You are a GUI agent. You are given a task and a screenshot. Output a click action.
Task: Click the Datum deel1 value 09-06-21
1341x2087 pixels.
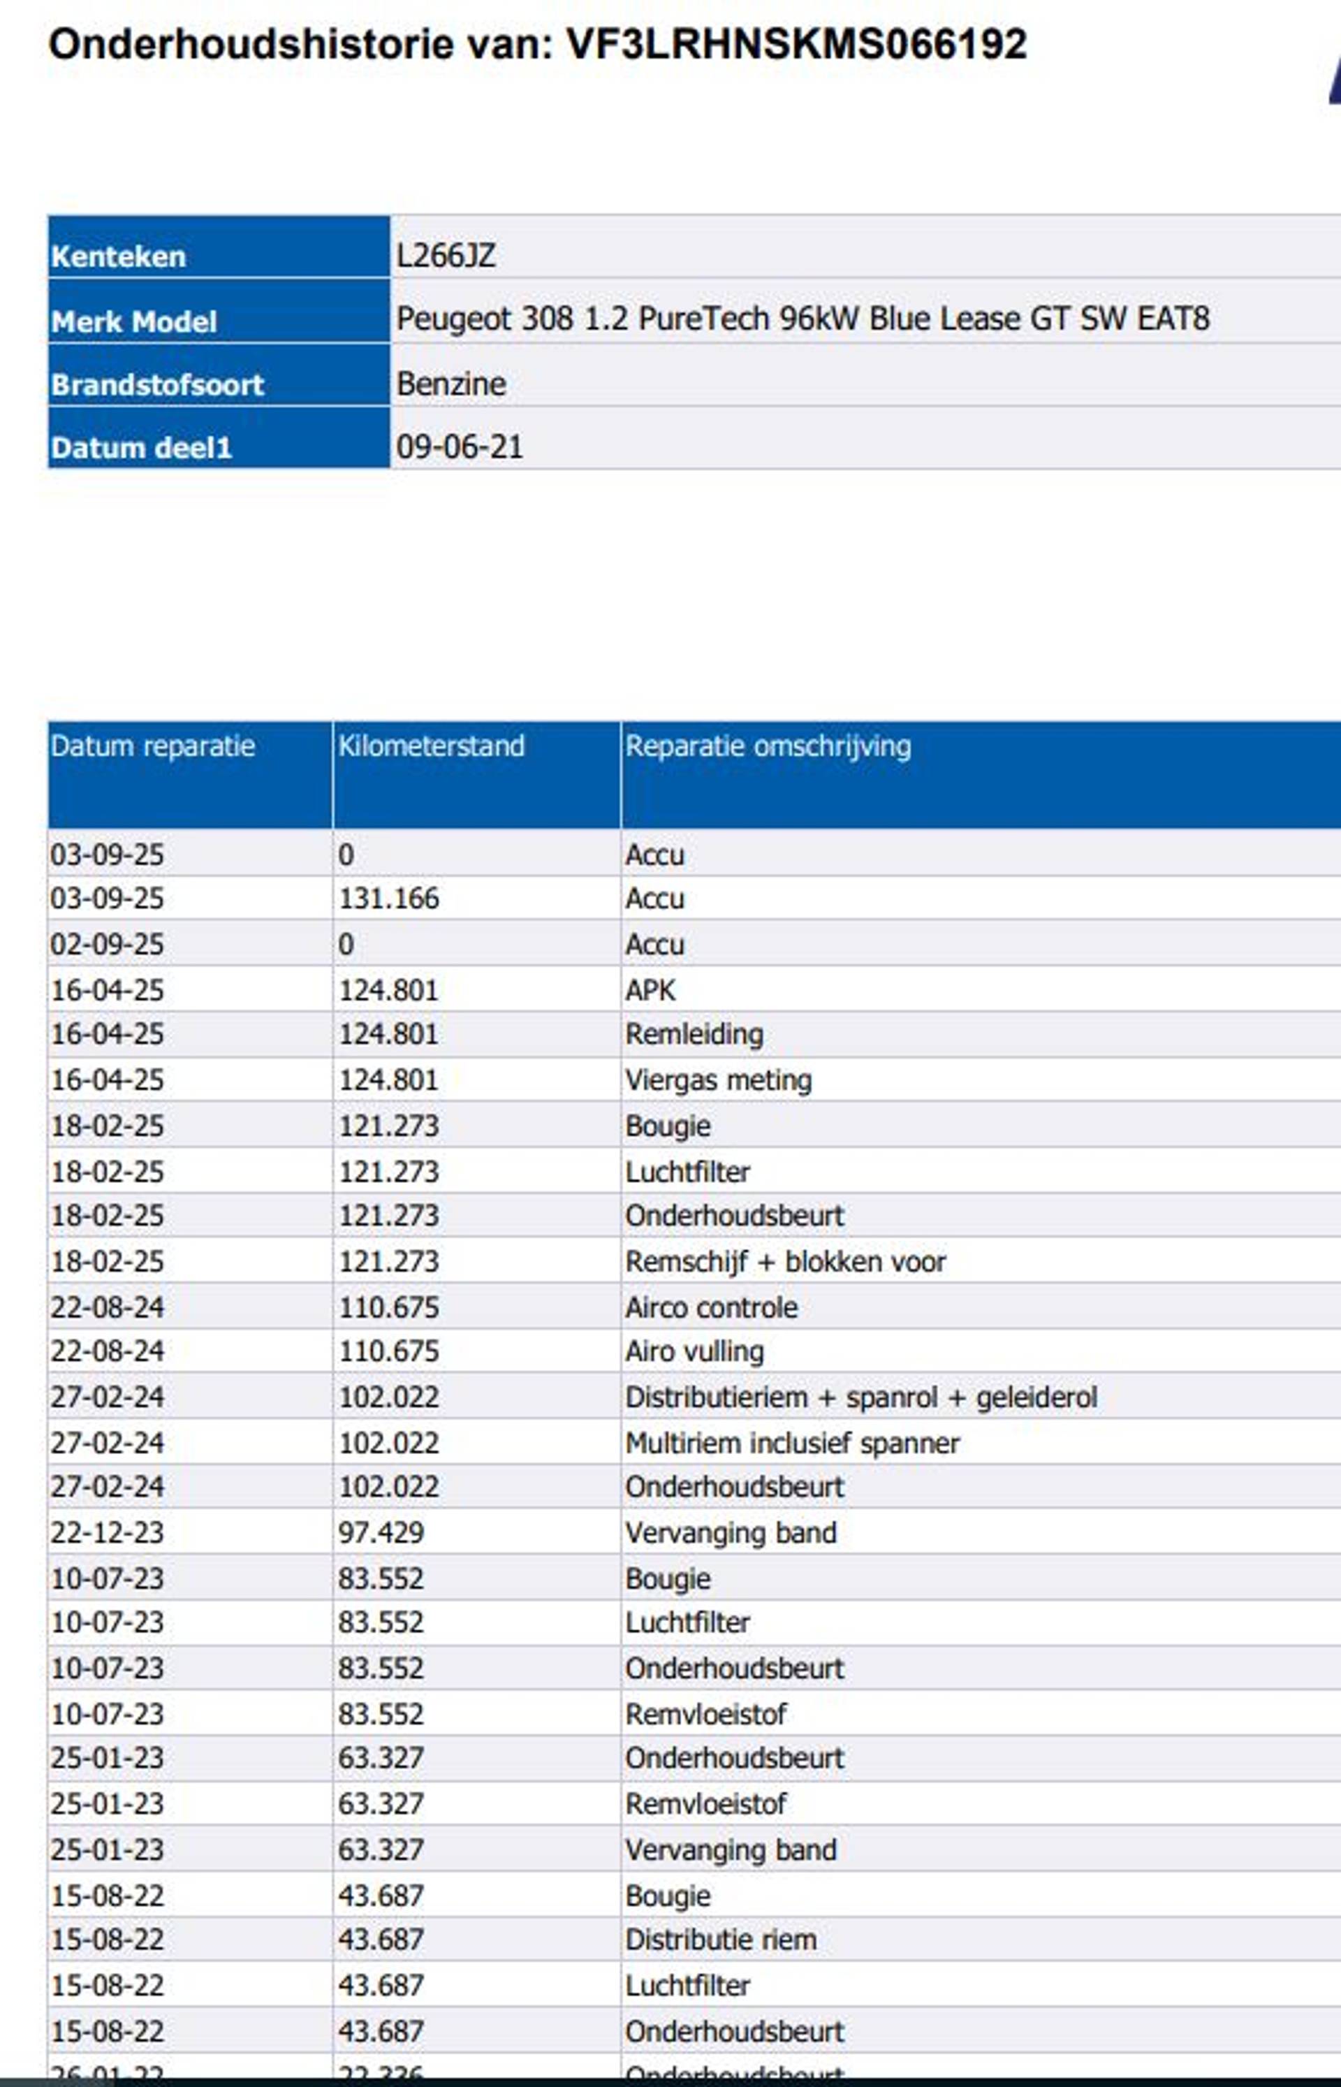459,447
